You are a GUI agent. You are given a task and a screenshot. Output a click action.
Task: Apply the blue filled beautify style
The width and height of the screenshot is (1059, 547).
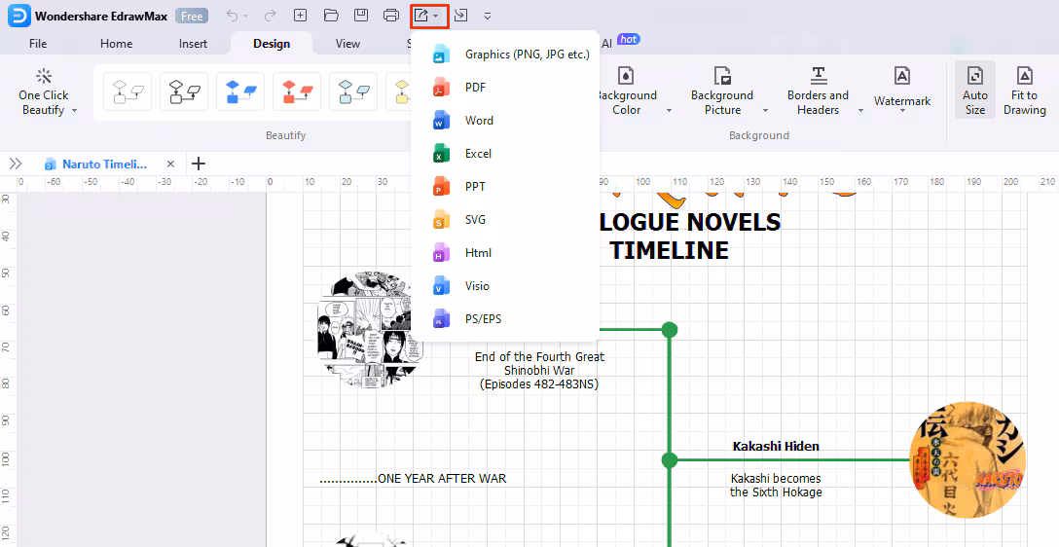(240, 91)
